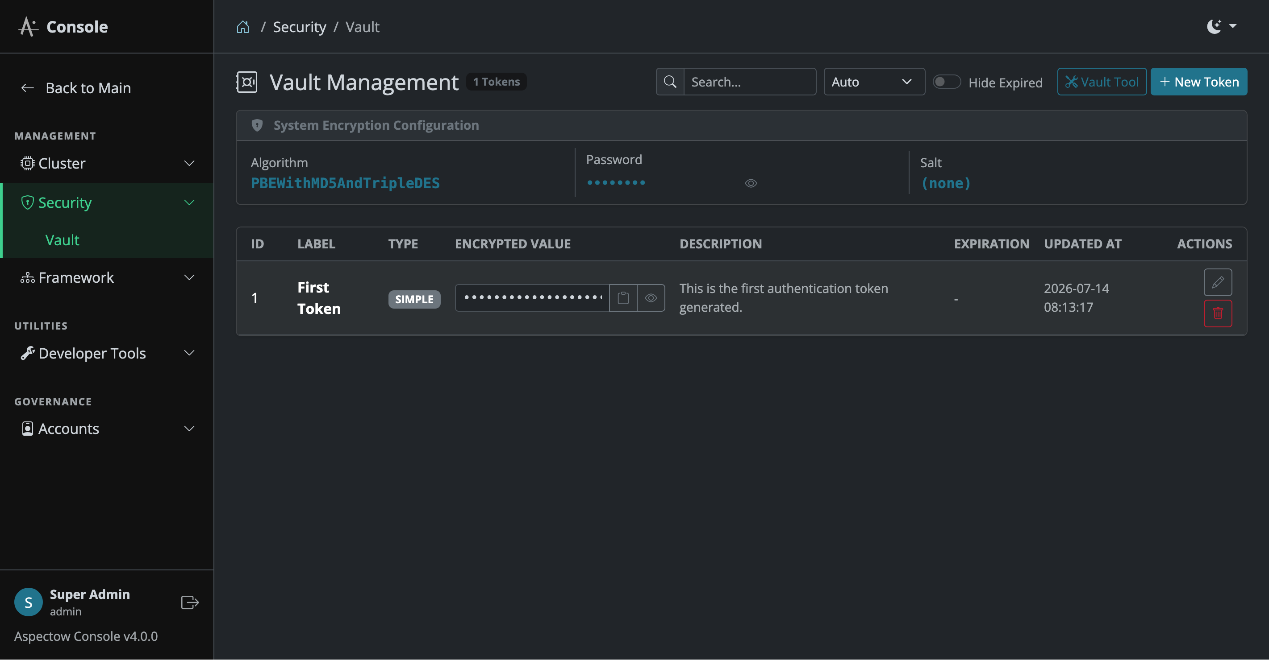
Task: Expand the Framework menu chevron
Action: [x=189, y=277]
